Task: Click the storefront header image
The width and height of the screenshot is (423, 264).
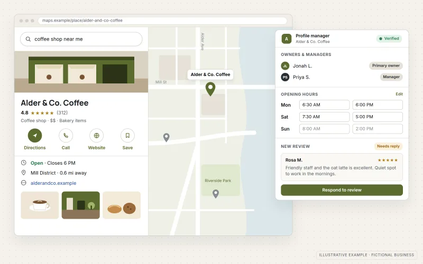Action: [81, 72]
